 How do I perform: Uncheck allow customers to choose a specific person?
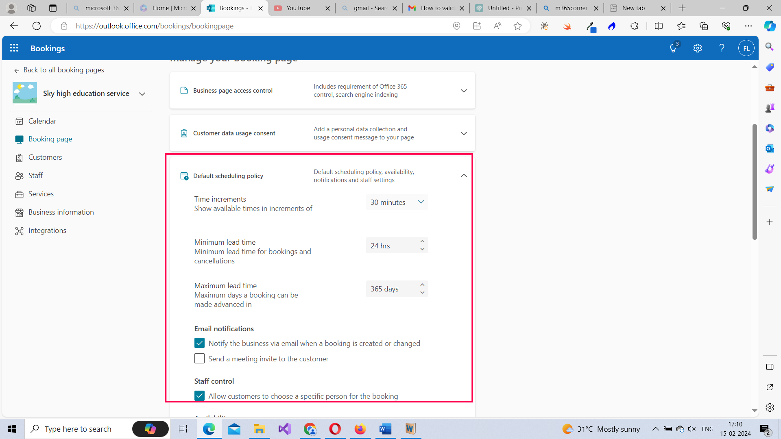(199, 396)
